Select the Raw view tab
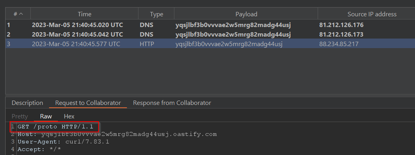The image size is (415, 155). 46,116
